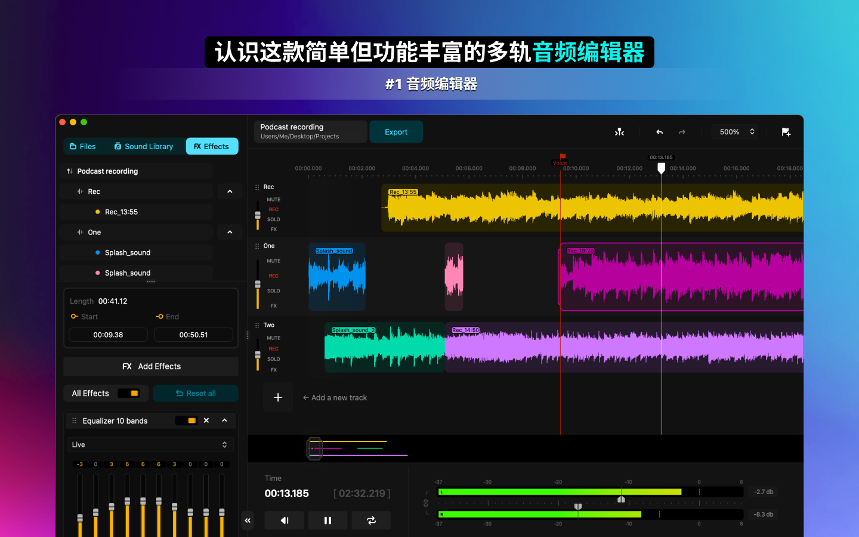Collapse the Rec track group
The image size is (859, 537).
(x=230, y=192)
